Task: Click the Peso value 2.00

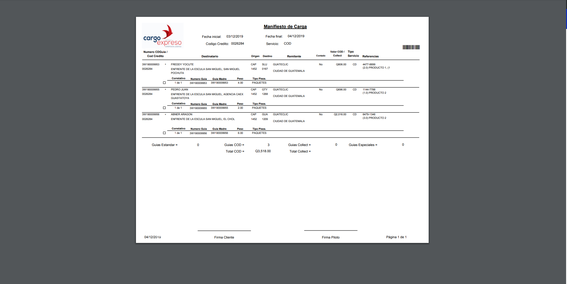Action: tap(240, 108)
